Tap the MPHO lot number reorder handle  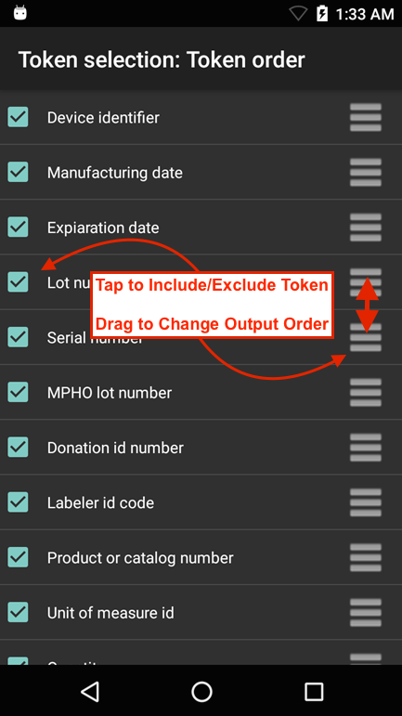[366, 392]
